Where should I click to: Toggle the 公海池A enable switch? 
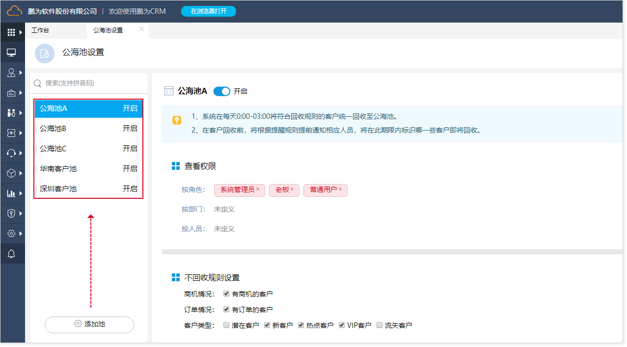(222, 91)
